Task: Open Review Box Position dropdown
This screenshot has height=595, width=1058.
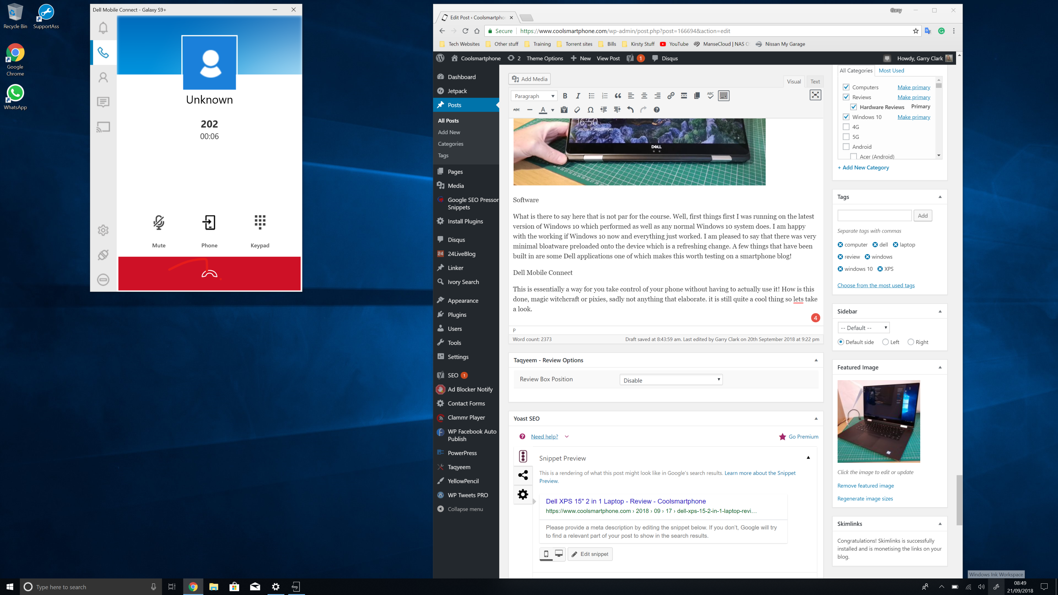Action: pos(671,380)
